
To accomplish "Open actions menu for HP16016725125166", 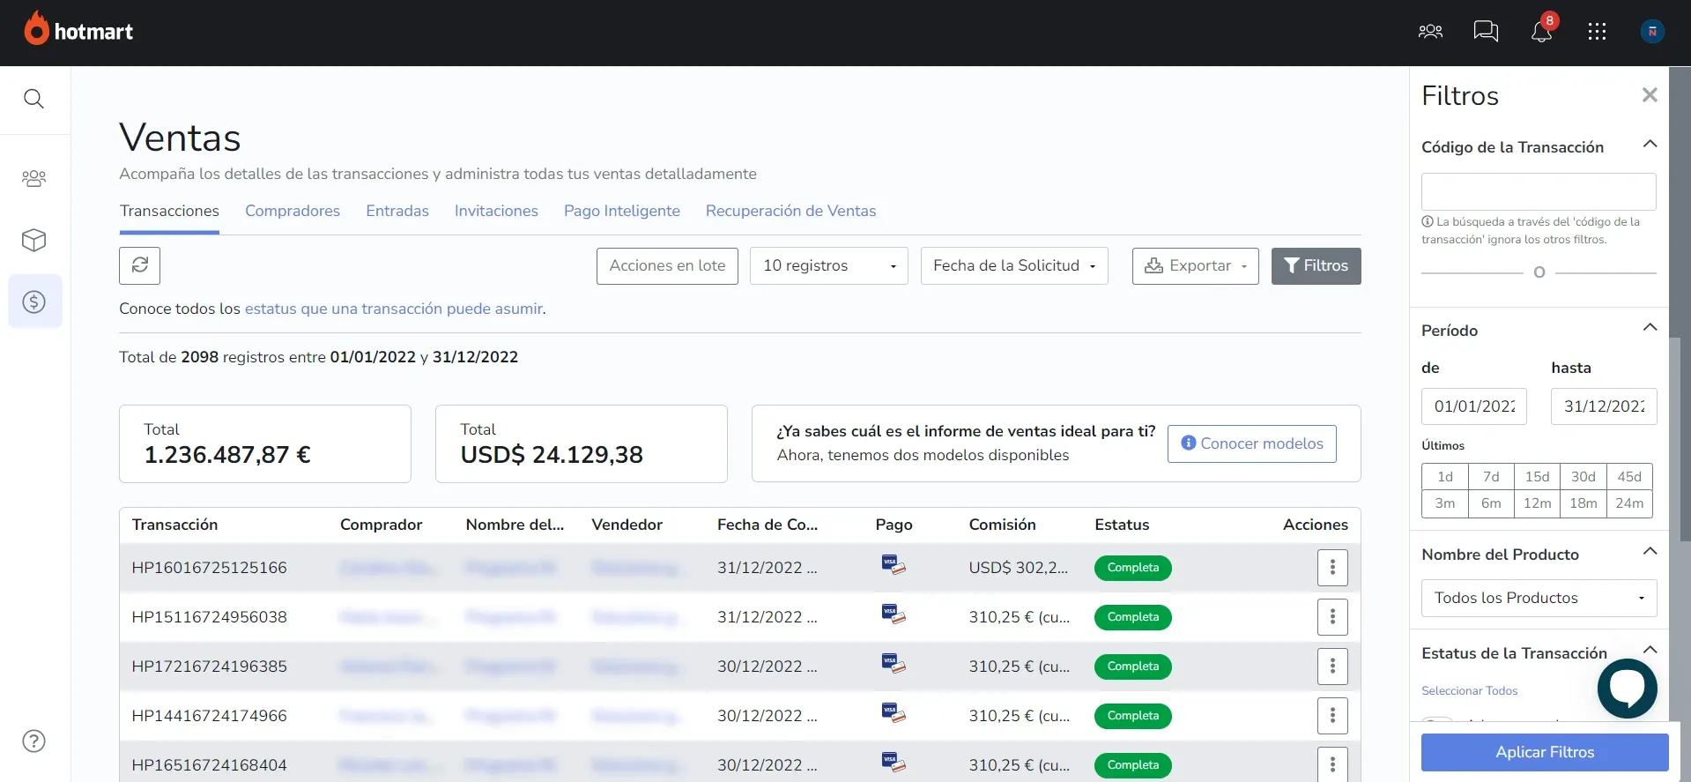I will pos(1332,568).
